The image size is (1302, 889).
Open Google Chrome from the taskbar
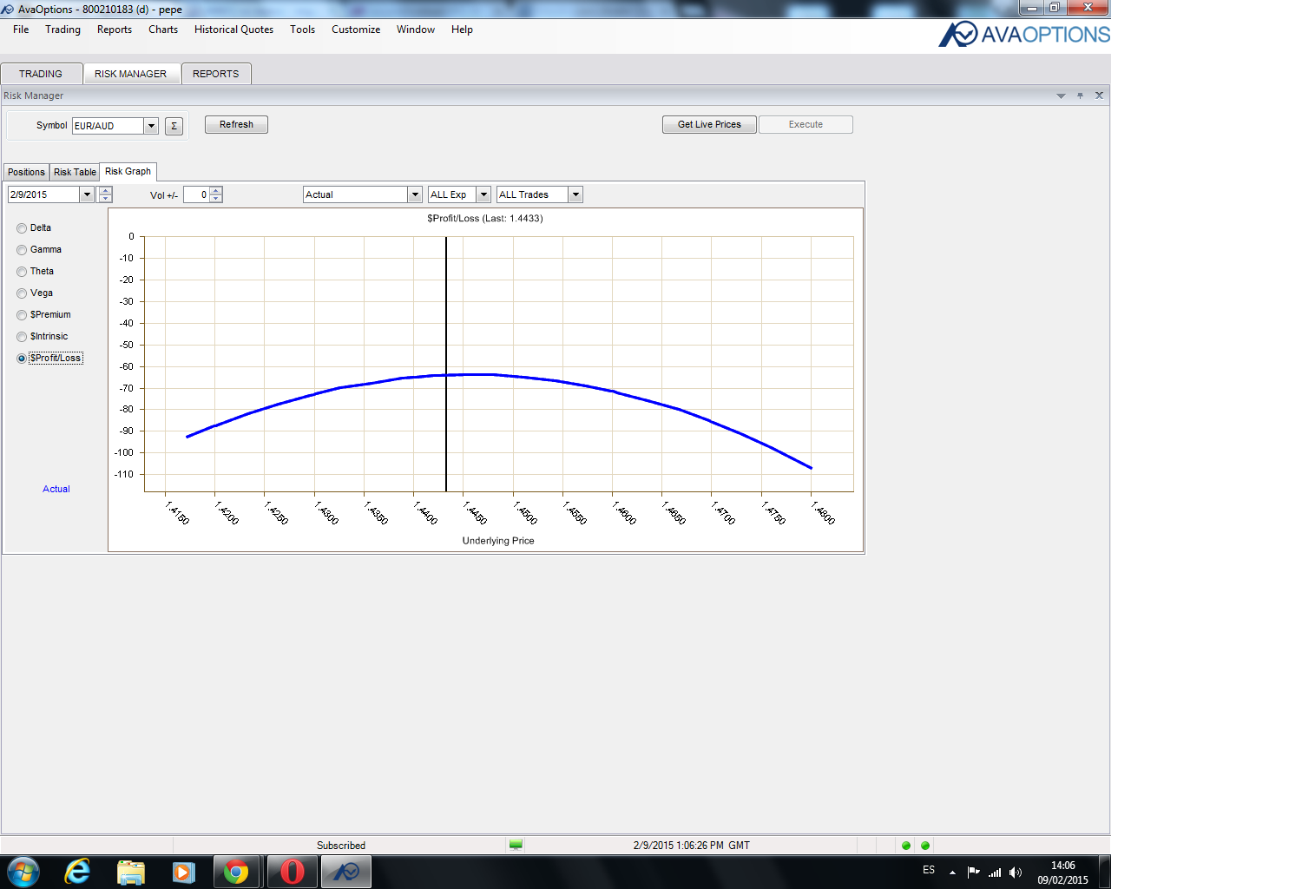click(236, 872)
